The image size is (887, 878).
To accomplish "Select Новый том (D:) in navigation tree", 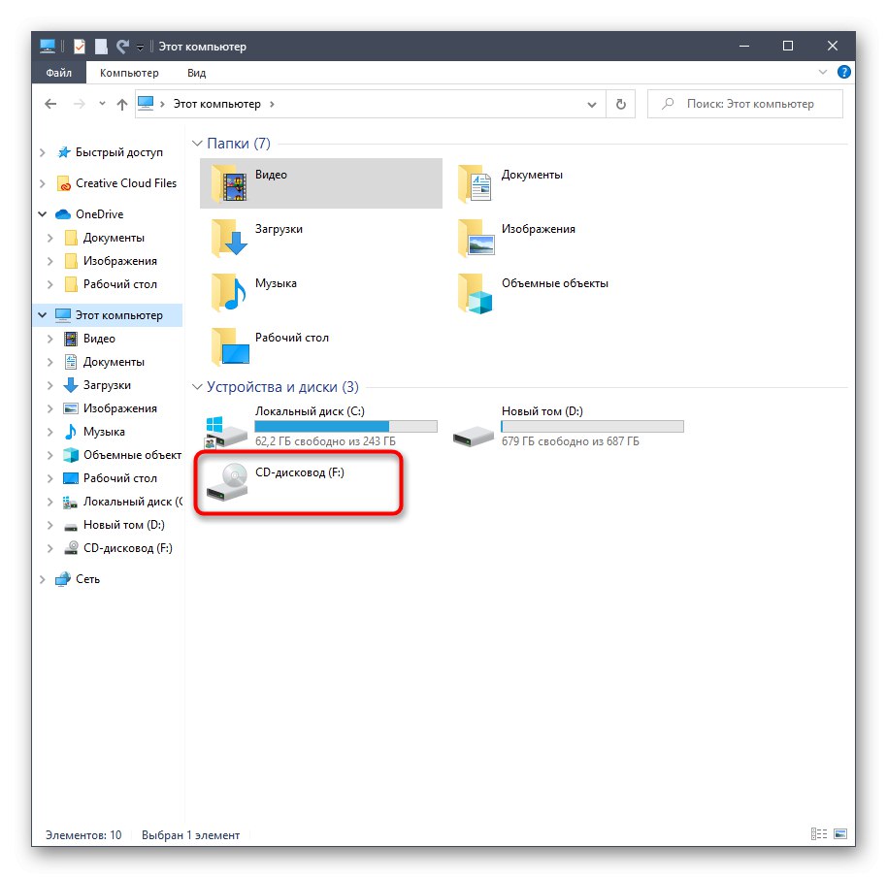I will tap(124, 525).
